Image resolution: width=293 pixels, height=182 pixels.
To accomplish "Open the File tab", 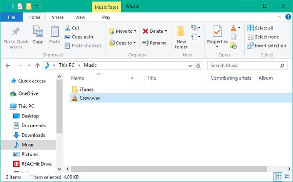I will (12, 17).
